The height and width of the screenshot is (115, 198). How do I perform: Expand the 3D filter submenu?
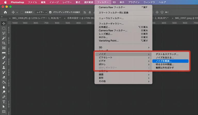123,47
